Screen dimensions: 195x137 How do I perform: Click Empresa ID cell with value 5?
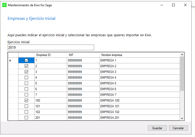51,83
